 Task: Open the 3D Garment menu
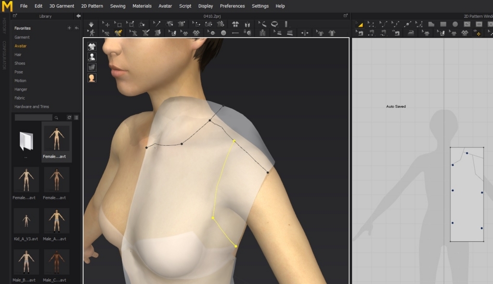pos(62,6)
